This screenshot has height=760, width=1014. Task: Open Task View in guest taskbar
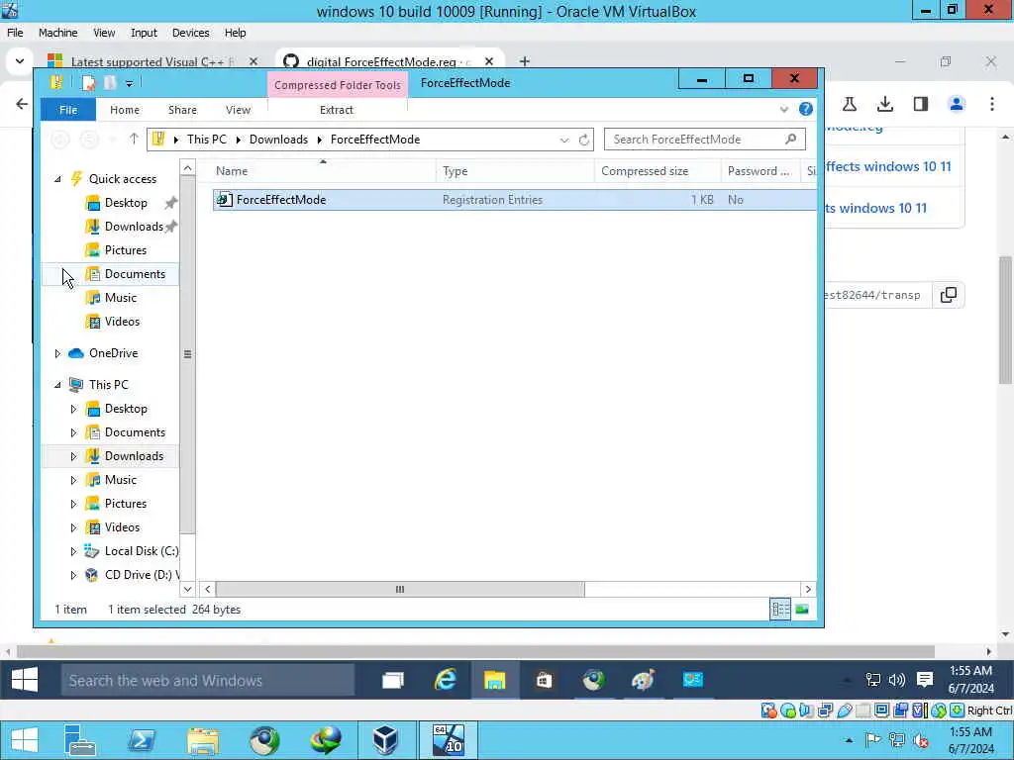click(393, 680)
